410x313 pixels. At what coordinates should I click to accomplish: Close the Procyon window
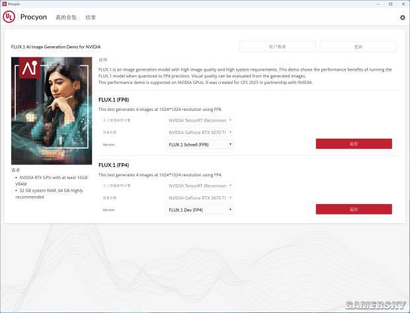403,4
